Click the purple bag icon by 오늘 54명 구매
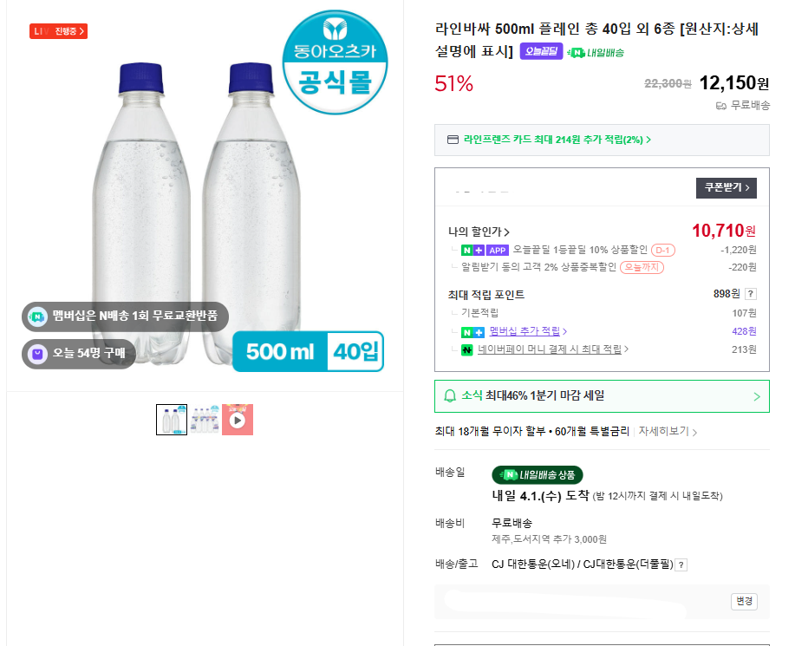Viewport: 795px width, 646px height. pos(37,353)
